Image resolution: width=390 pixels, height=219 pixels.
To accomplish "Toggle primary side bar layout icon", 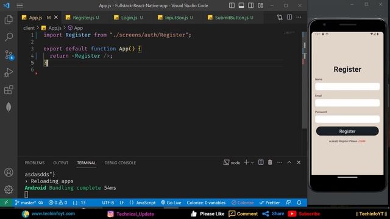I will 232,5.
